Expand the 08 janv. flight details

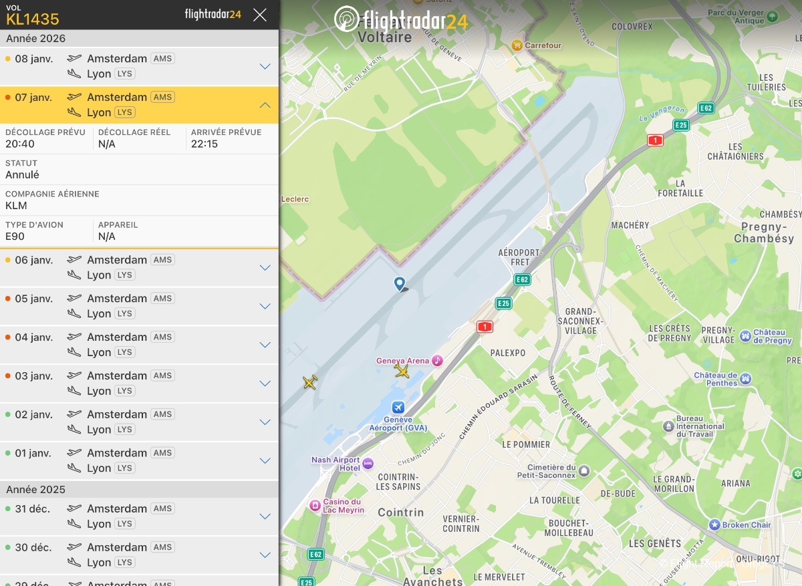click(x=265, y=66)
